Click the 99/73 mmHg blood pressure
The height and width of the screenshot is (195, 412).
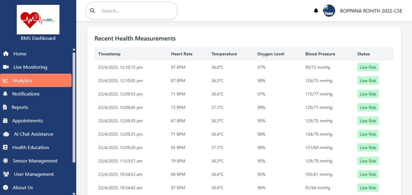[x=317, y=67]
